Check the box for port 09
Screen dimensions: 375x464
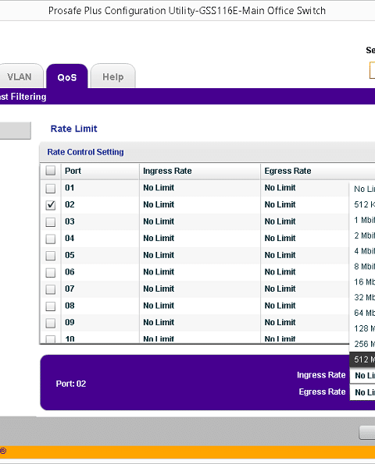coord(51,323)
